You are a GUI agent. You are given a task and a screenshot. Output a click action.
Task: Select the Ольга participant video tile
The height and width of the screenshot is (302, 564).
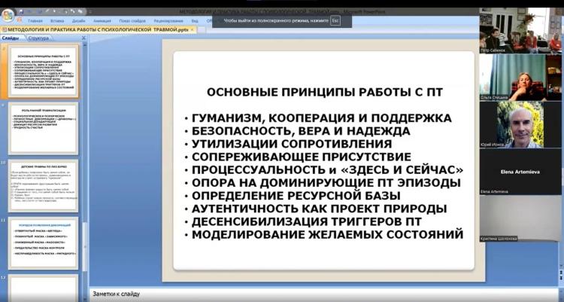[520, 77]
